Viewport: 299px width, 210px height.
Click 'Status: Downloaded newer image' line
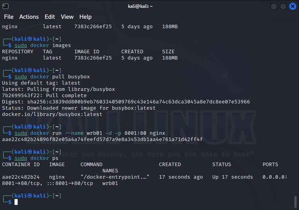coord(79,108)
